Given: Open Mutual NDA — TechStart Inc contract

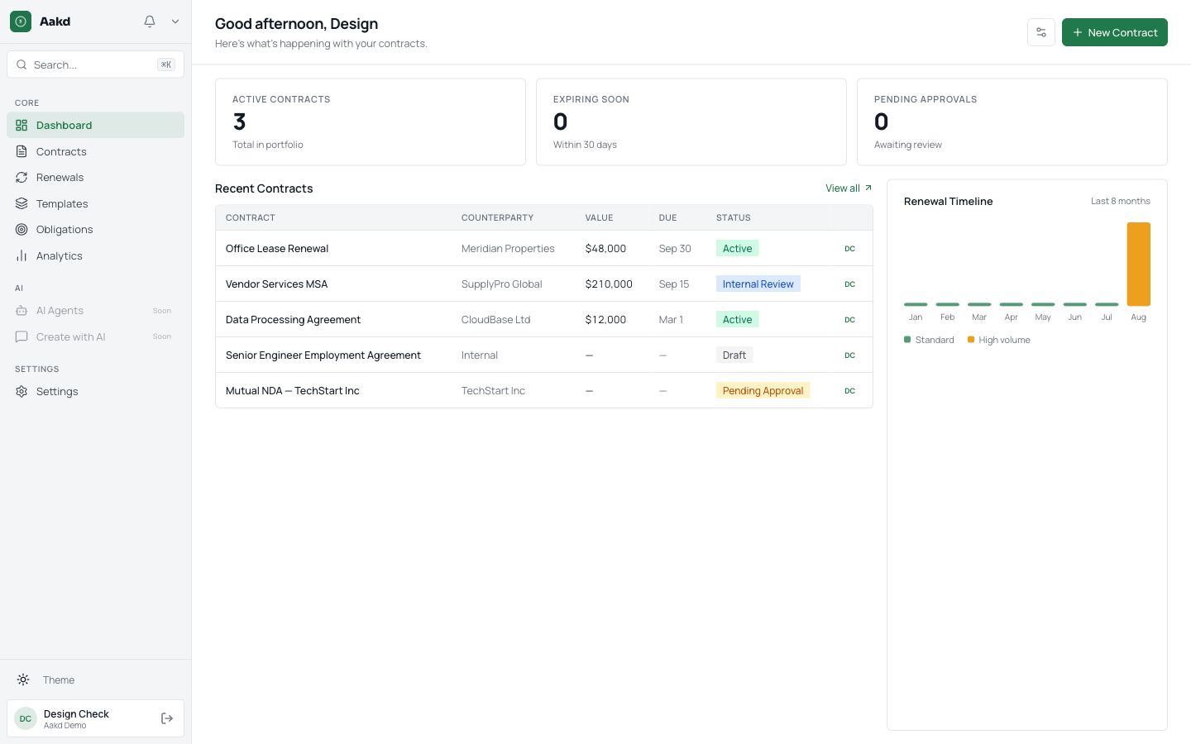Looking at the screenshot, I should pos(293,391).
